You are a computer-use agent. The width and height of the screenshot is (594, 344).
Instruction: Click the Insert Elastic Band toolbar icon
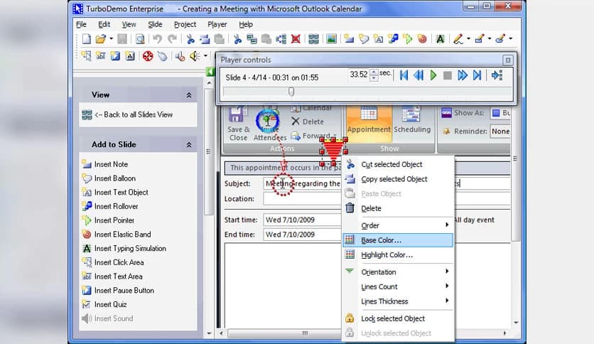click(x=422, y=38)
